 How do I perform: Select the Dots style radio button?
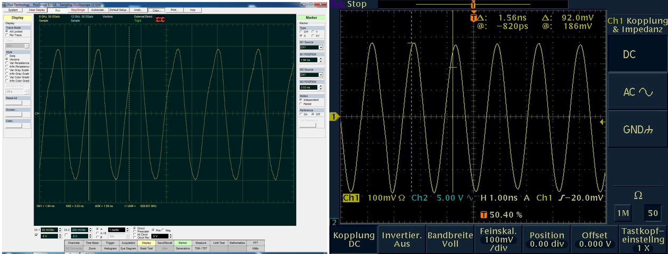pos(7,56)
